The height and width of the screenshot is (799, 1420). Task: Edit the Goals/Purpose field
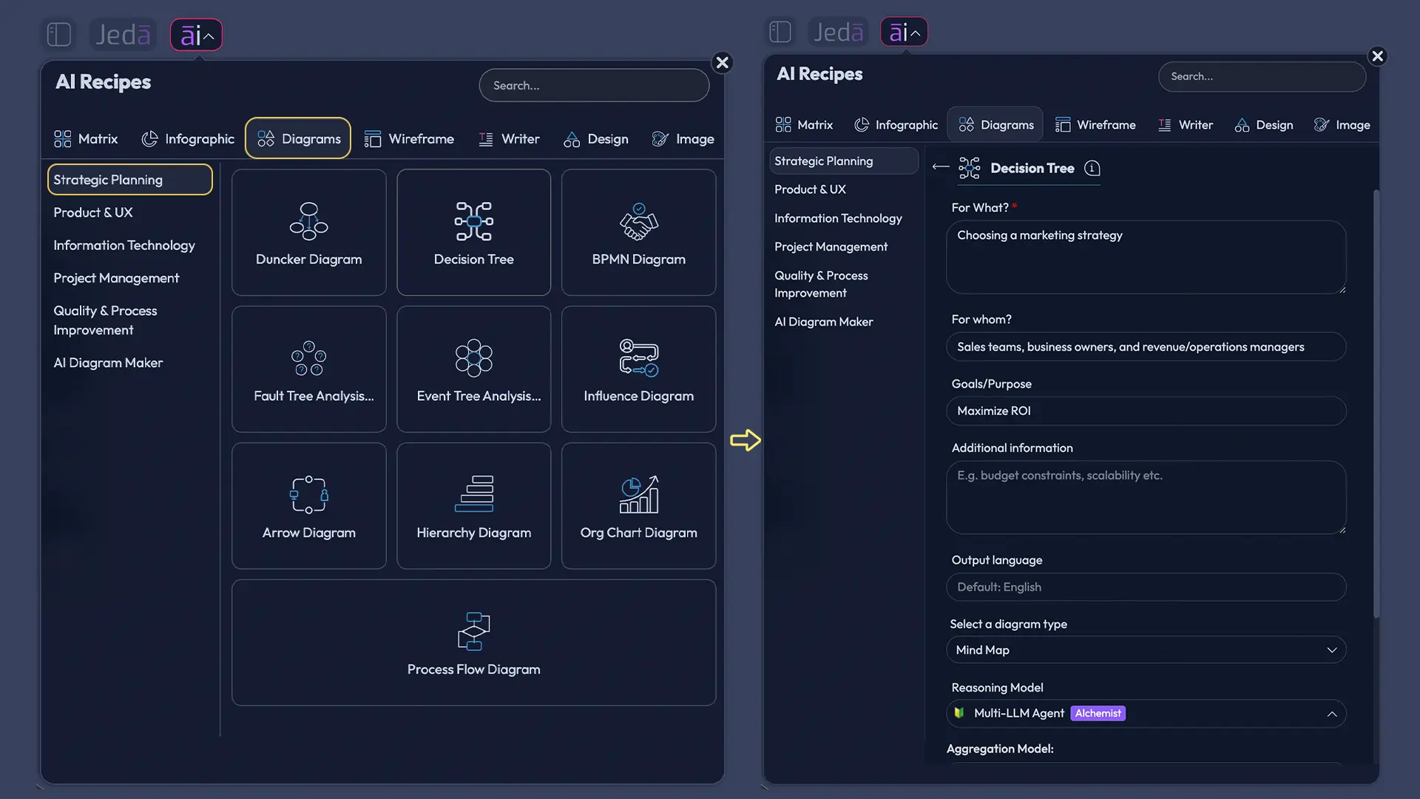[x=1146, y=411]
